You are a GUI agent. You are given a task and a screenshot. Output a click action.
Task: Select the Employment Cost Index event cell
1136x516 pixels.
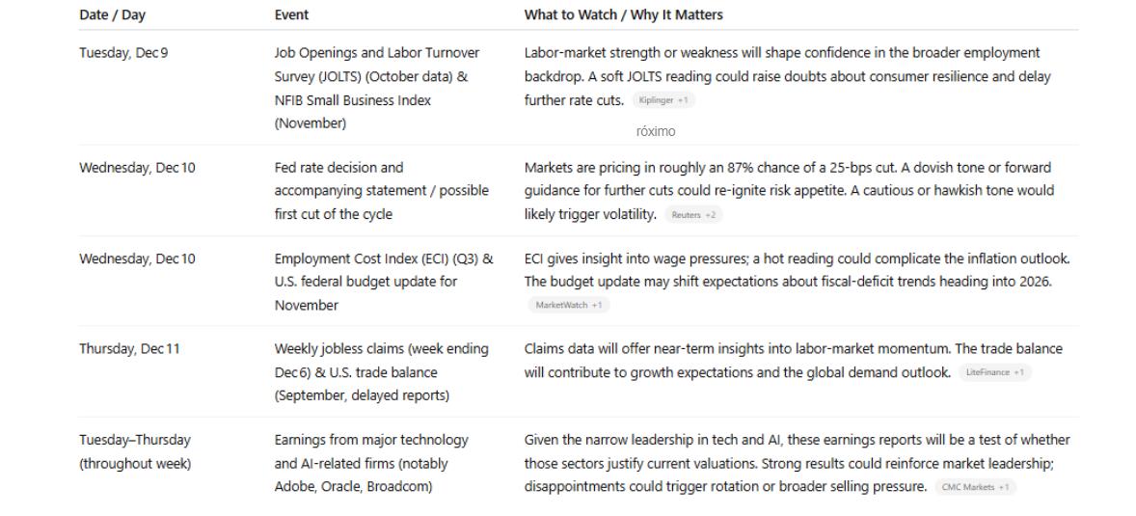pos(383,282)
